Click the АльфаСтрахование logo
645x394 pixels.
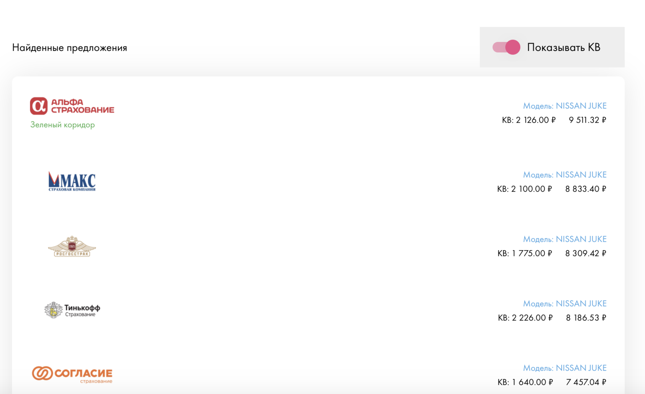point(72,106)
